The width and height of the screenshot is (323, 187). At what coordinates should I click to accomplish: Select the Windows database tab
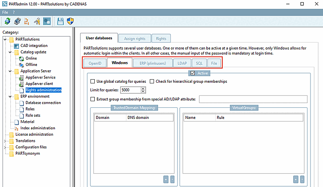[120, 62]
